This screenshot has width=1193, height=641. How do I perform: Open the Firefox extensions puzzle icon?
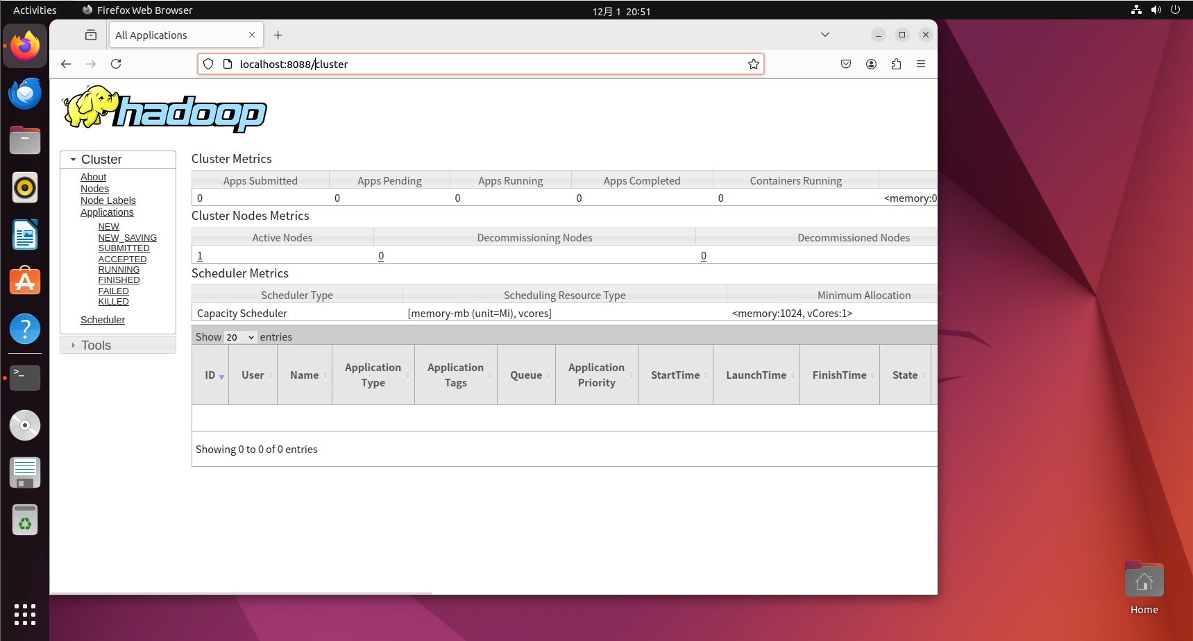click(x=896, y=64)
